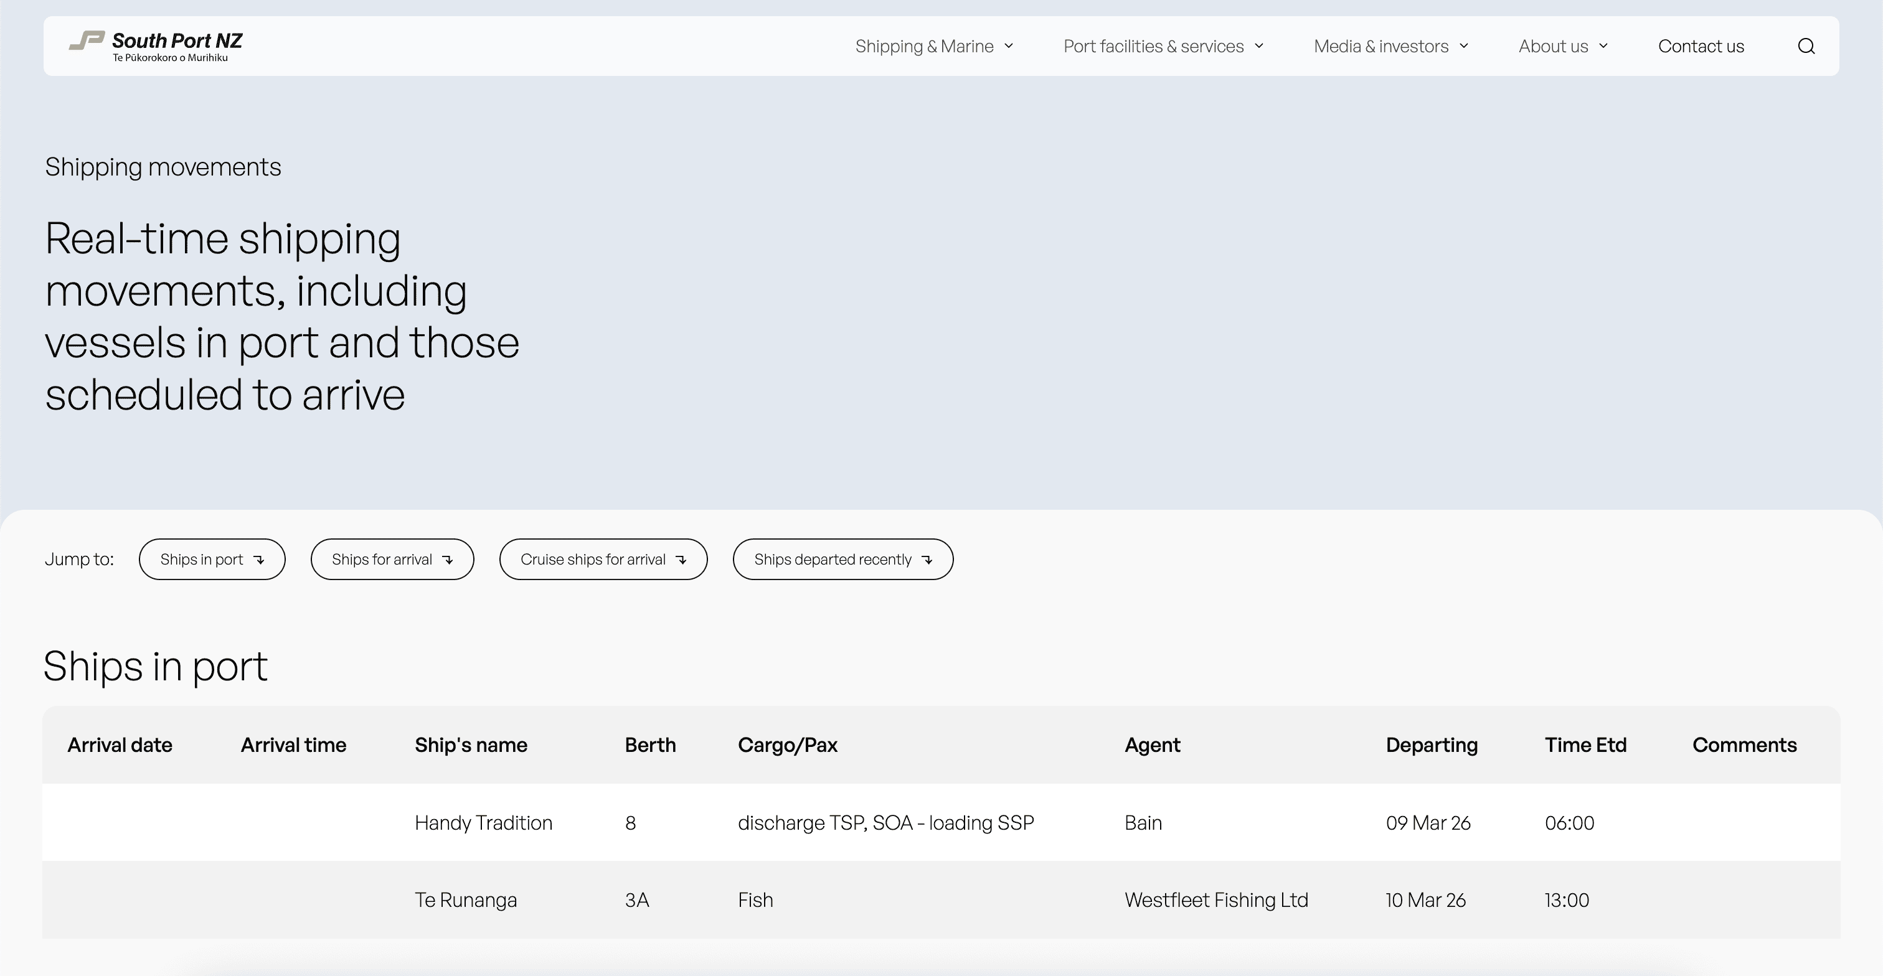
Task: Click Handy Tradition ship row
Action: click(483, 823)
